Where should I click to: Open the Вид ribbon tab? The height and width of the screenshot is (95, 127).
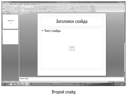pos(39,4)
